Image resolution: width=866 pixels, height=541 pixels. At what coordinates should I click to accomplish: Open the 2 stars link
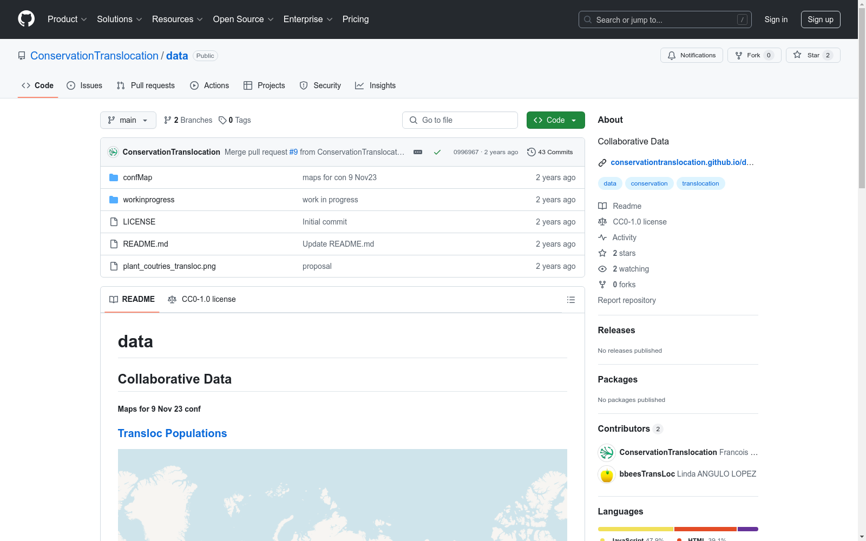(617, 253)
